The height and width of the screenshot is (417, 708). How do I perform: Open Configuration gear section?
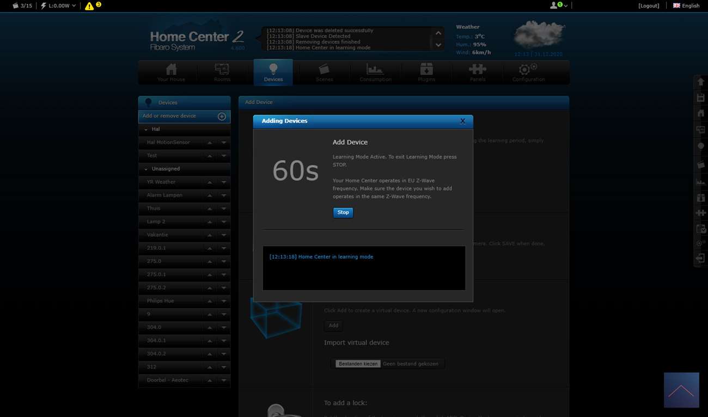tap(528, 72)
